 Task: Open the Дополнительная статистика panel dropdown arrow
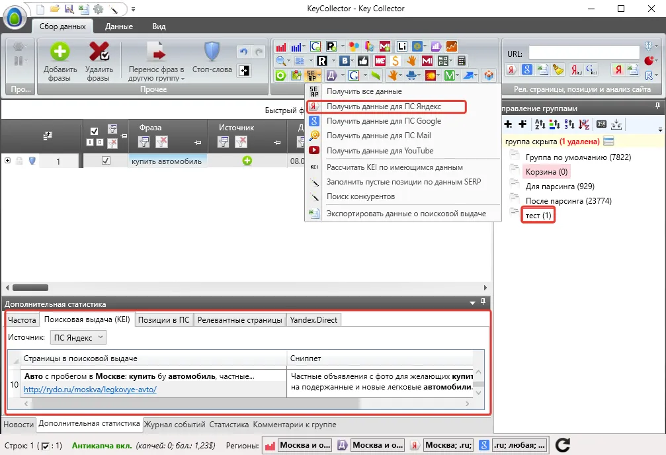click(x=472, y=303)
